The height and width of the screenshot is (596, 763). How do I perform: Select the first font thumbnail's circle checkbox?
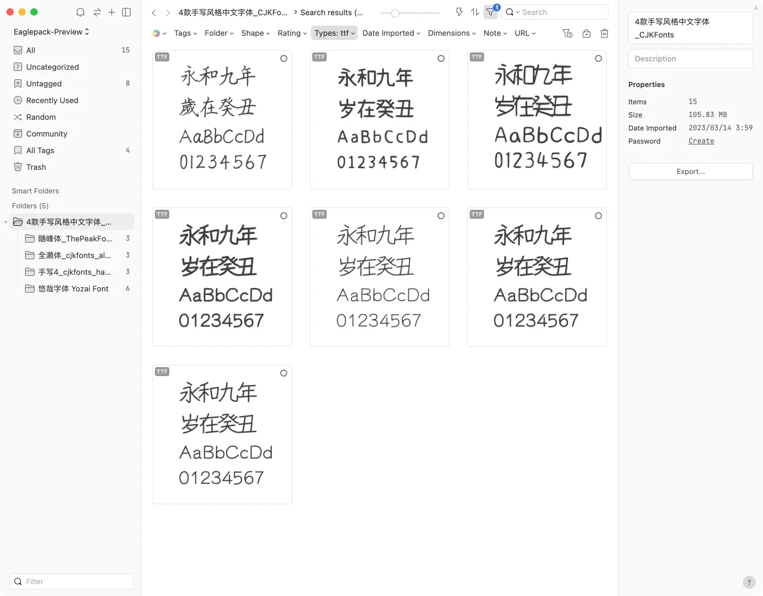(284, 58)
